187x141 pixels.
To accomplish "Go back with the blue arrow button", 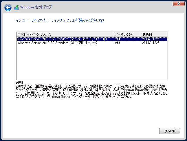I will [x=8, y=8].
